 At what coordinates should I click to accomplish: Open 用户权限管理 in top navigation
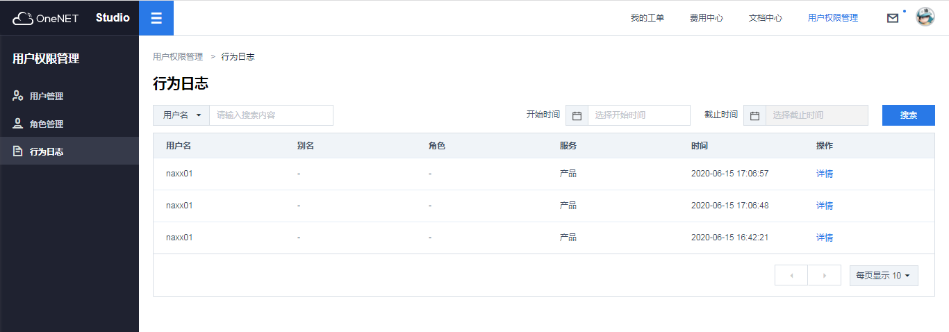coord(833,18)
